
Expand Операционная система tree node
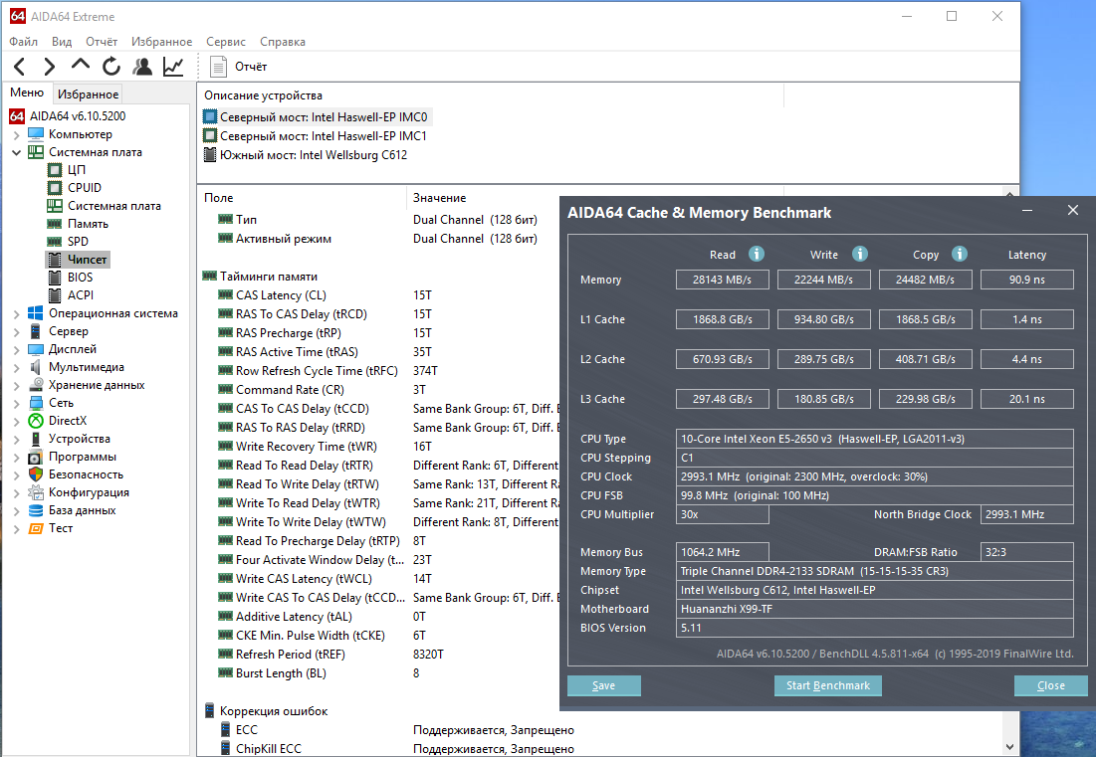(17, 313)
